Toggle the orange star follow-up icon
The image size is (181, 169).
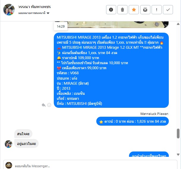click(x=134, y=10)
